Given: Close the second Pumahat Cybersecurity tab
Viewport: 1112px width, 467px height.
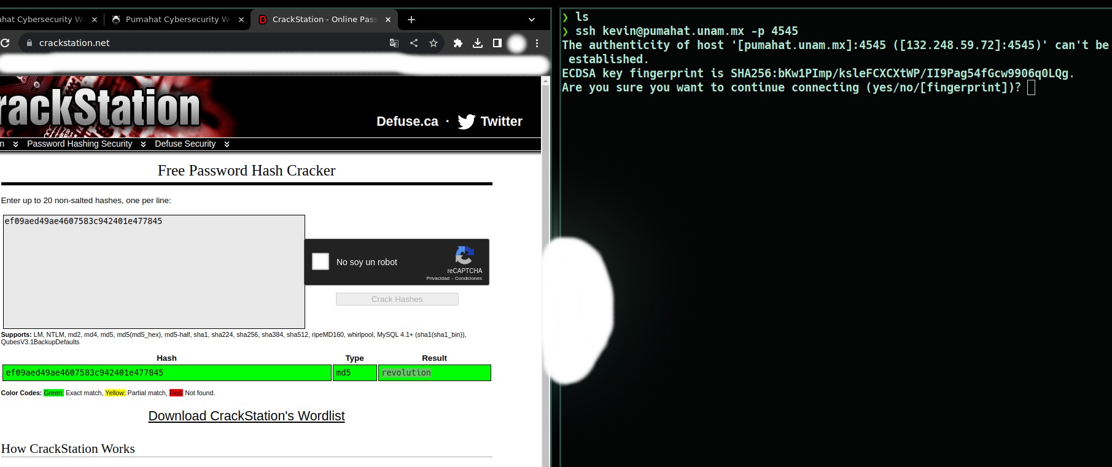Looking at the screenshot, I should tap(241, 20).
